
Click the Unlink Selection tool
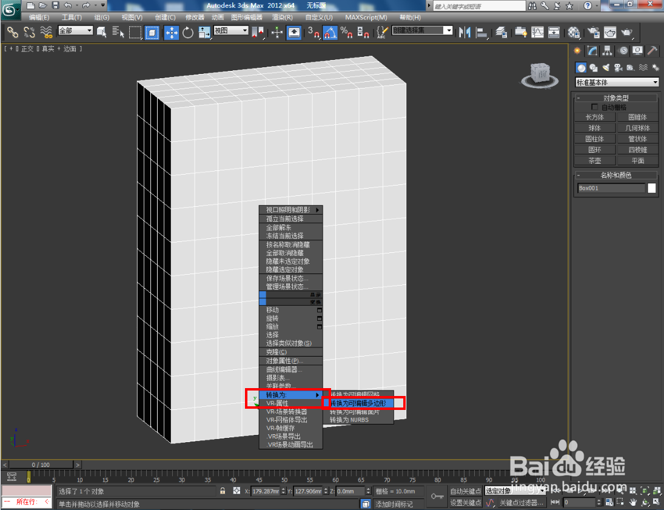click(x=29, y=32)
